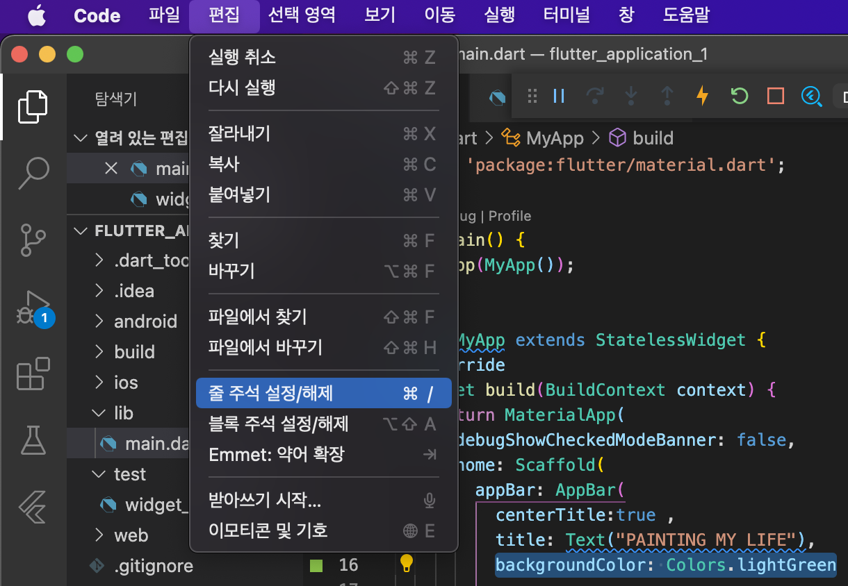The image size is (848, 586).
Task: Close main.dart in open editors list
Action: 111,168
